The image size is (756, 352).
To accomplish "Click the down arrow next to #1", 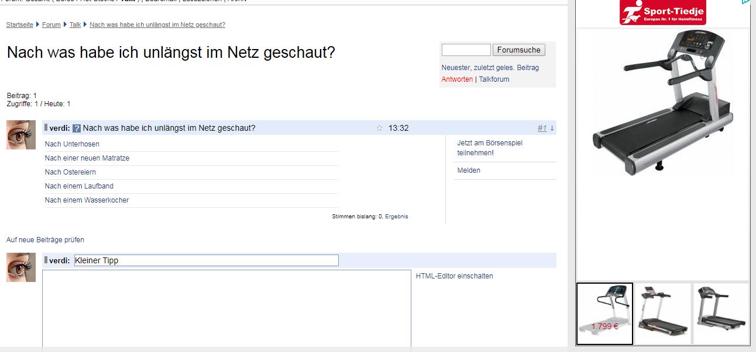I will pyautogui.click(x=552, y=128).
